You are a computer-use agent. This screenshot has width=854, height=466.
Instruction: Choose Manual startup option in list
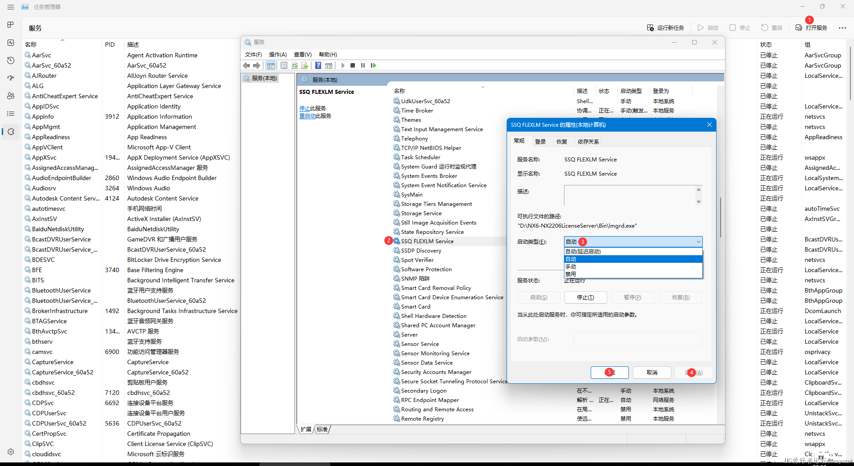(633, 266)
